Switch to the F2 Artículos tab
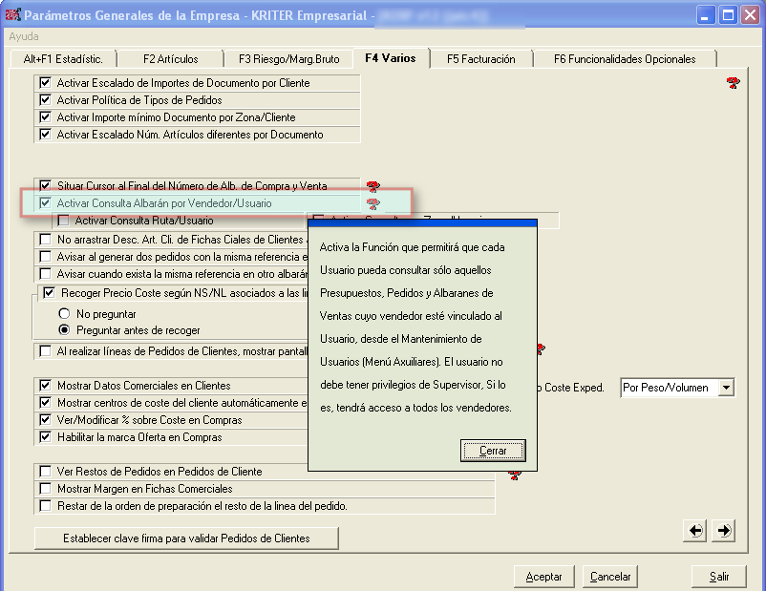The height and width of the screenshot is (591, 766). pyautogui.click(x=168, y=59)
